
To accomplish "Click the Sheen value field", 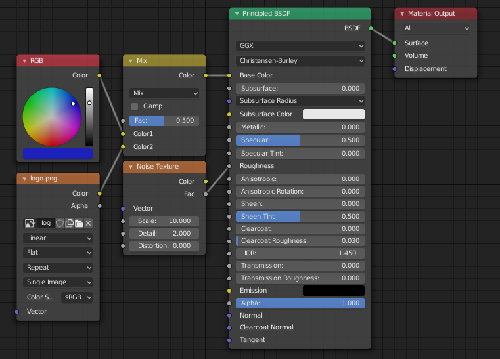I will pyautogui.click(x=300, y=204).
